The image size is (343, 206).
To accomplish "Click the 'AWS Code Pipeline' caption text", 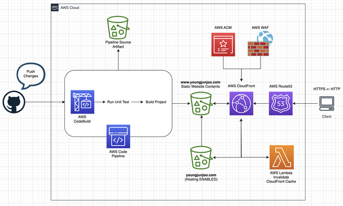I will click(x=118, y=154).
